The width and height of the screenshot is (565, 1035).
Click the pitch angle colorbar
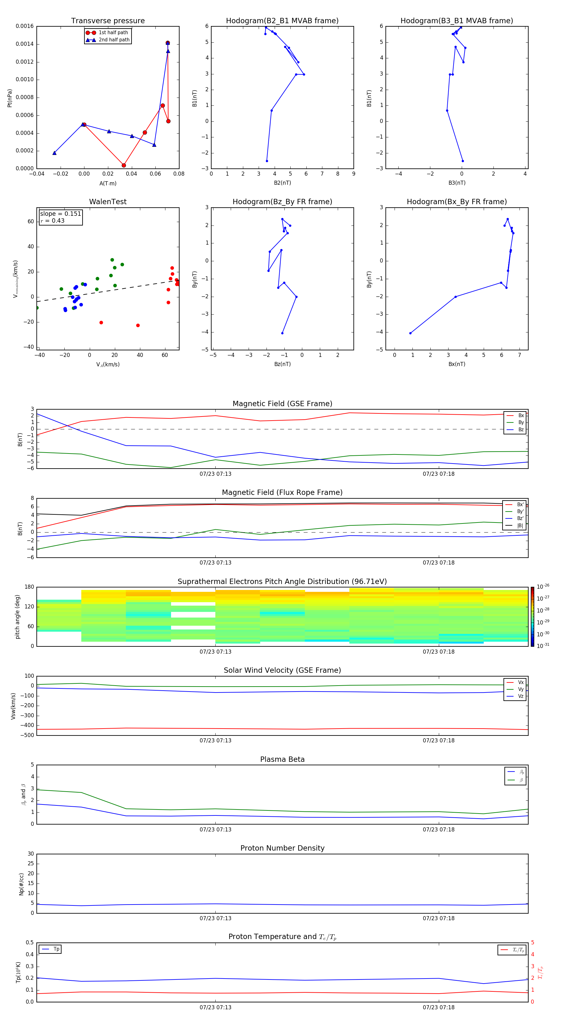(x=532, y=616)
